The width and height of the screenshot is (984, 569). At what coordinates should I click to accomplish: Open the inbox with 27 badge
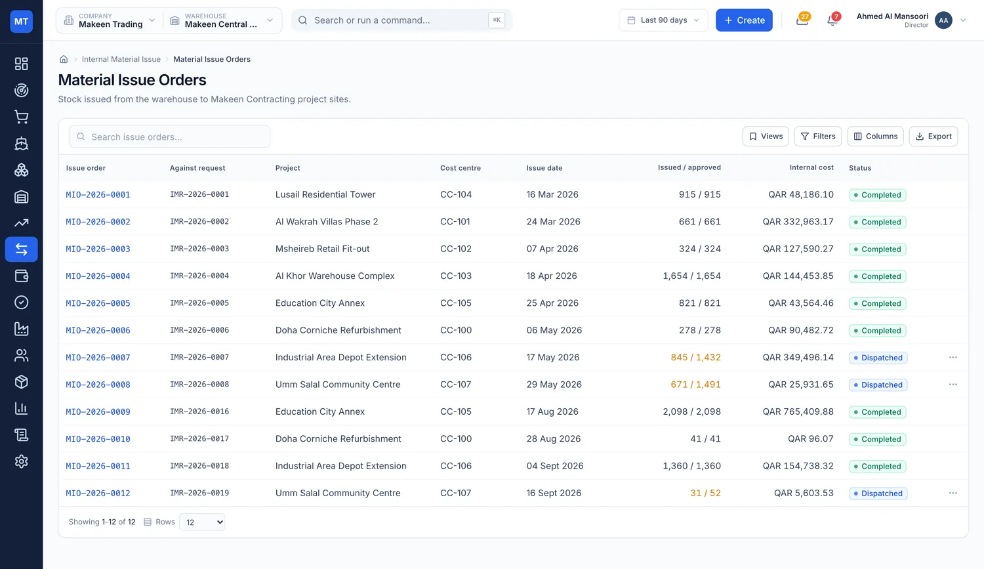(802, 20)
